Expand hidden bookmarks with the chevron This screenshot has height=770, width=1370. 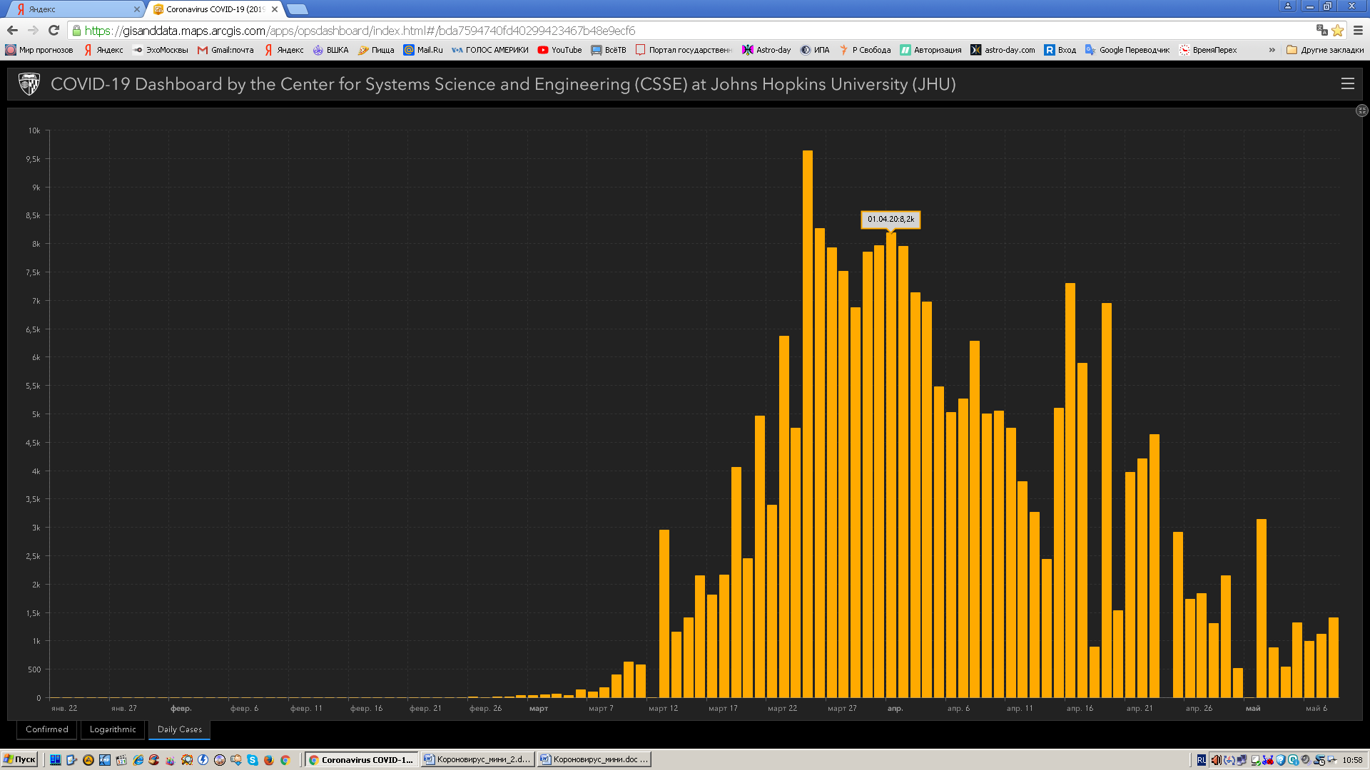click(1272, 50)
